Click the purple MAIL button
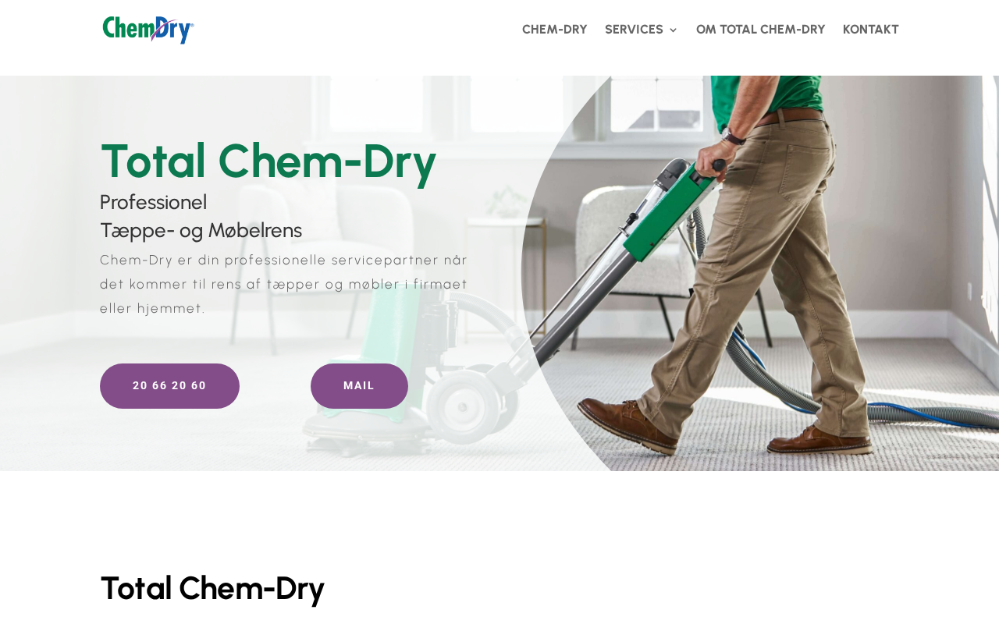Viewport: 999px width, 624px height. (x=359, y=386)
